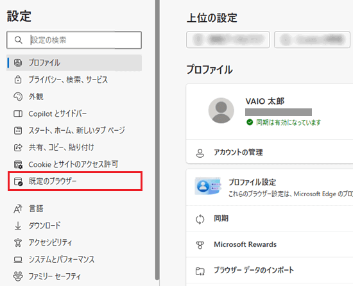Image resolution: width=353 pixels, height=286 pixels.
Task: Click the share icon for 共有、コピー、貼り付け
Action: click(18, 147)
